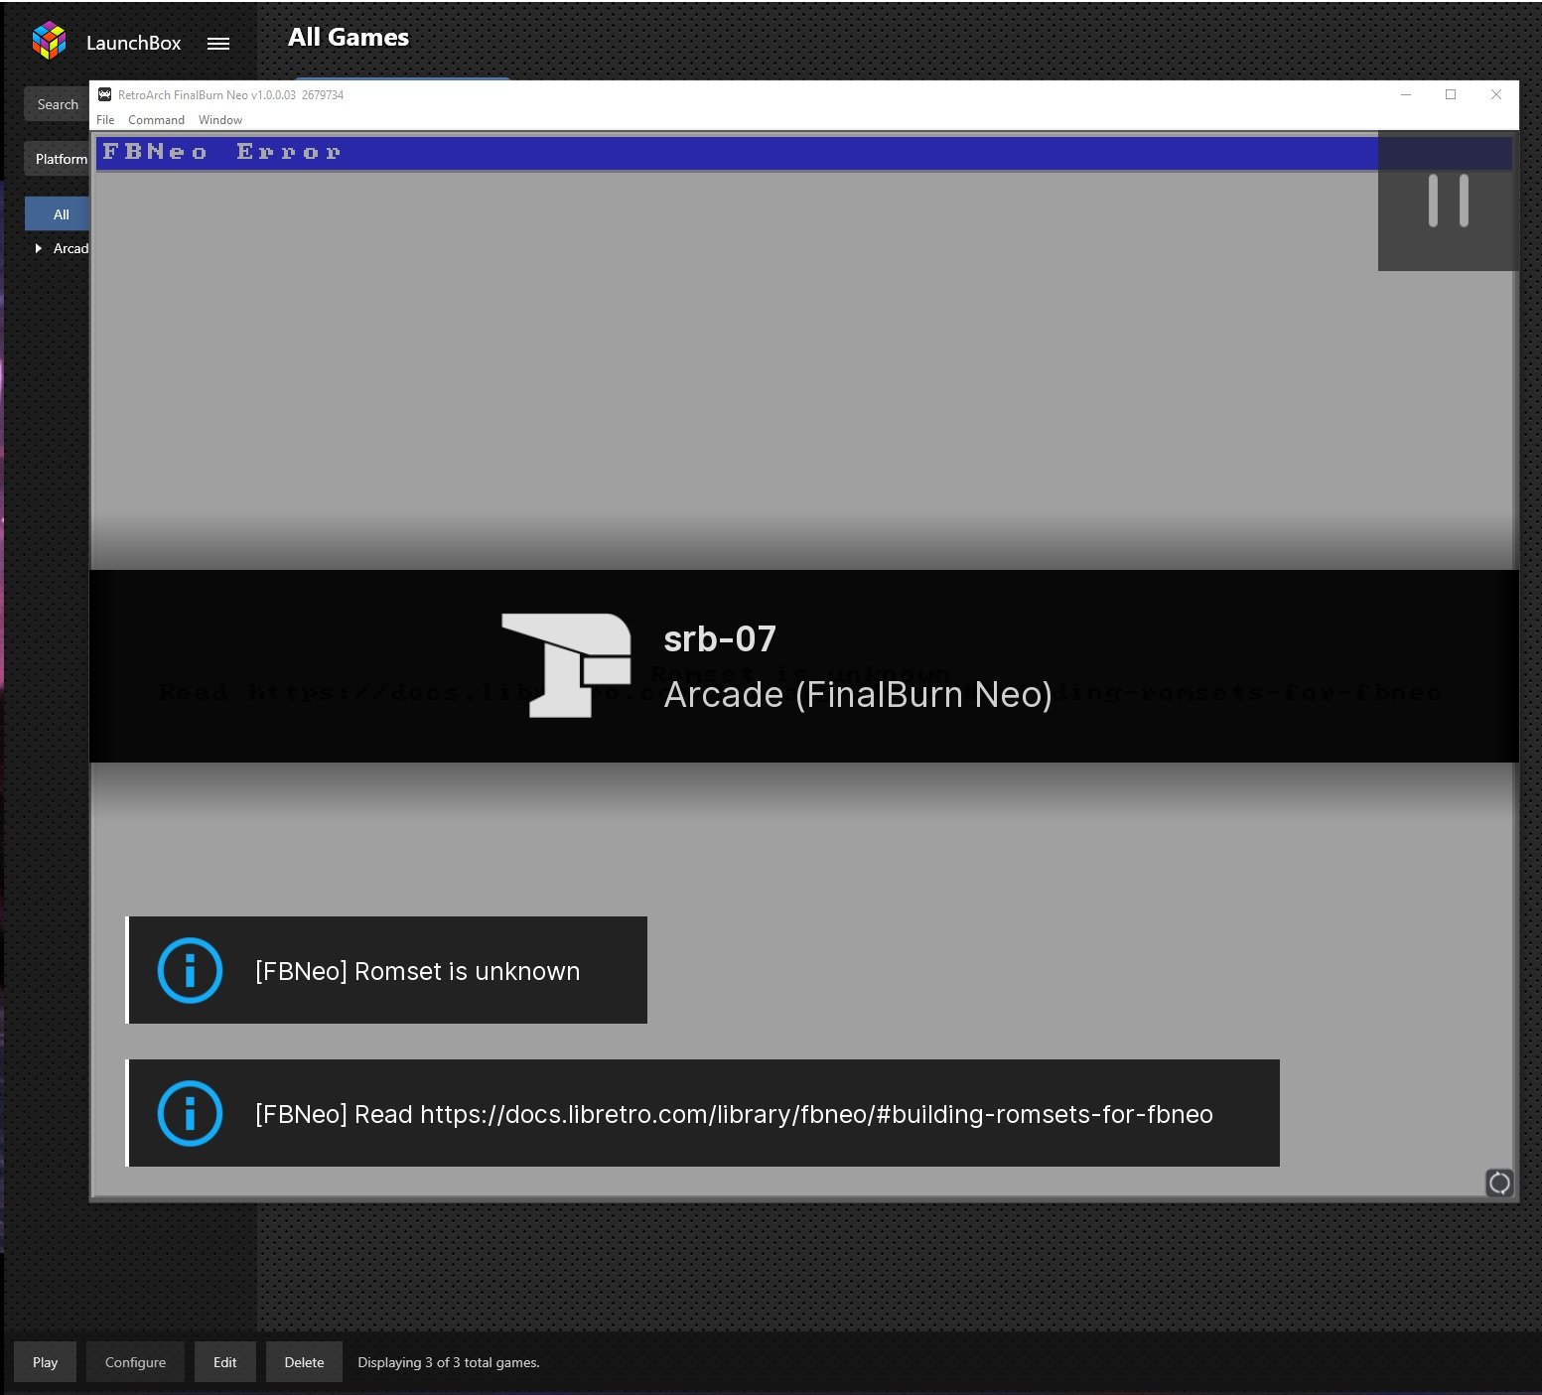The image size is (1542, 1395).
Task: Click the All Games heading
Action: (349, 38)
